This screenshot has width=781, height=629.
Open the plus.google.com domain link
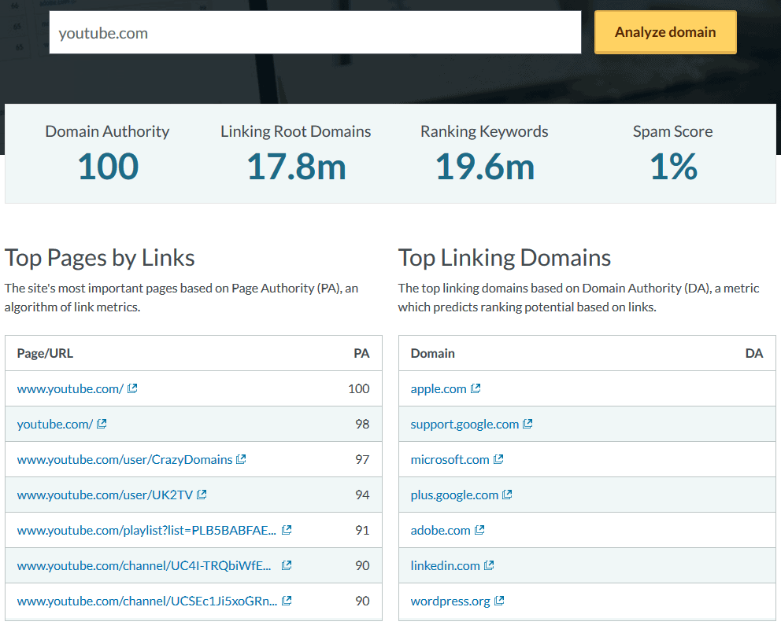454,495
